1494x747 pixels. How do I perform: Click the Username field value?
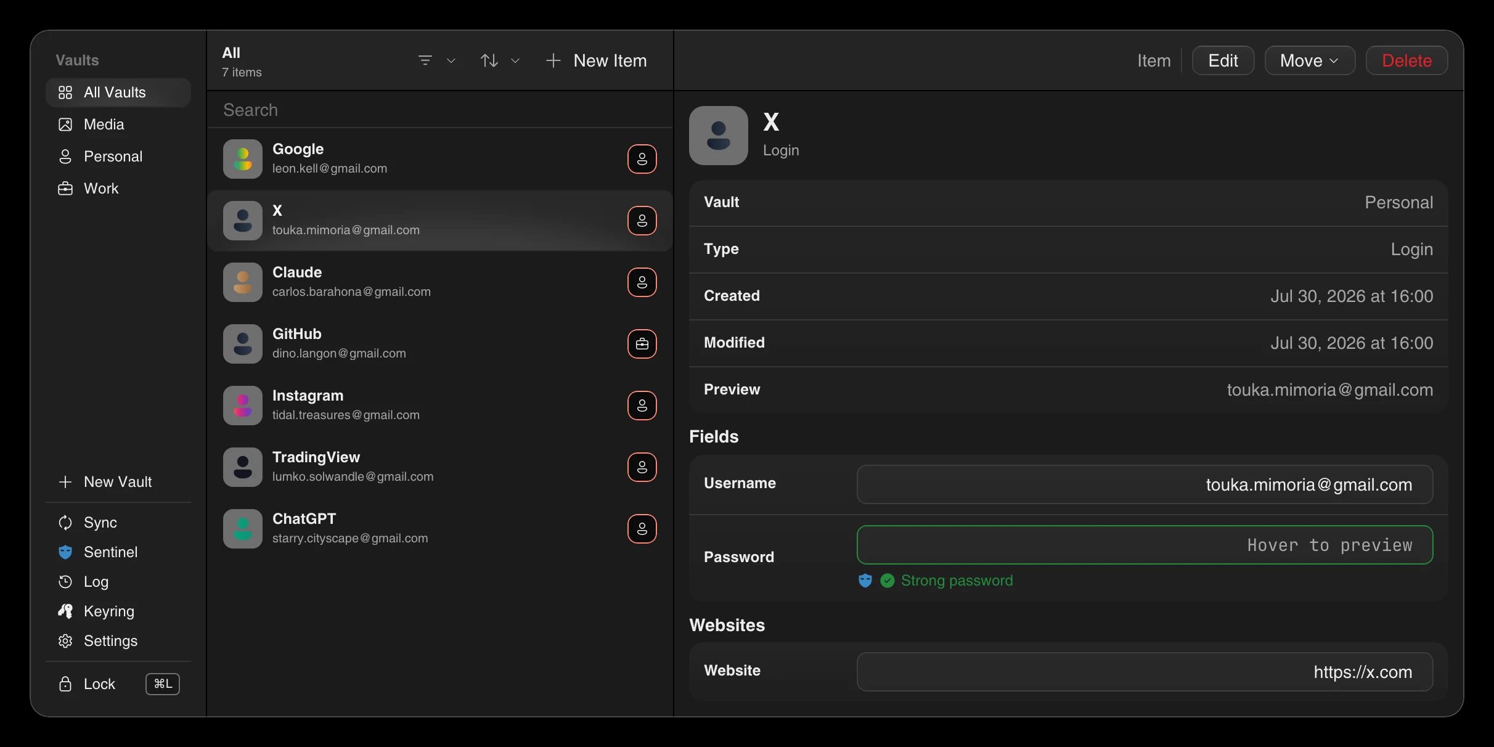pos(1145,484)
